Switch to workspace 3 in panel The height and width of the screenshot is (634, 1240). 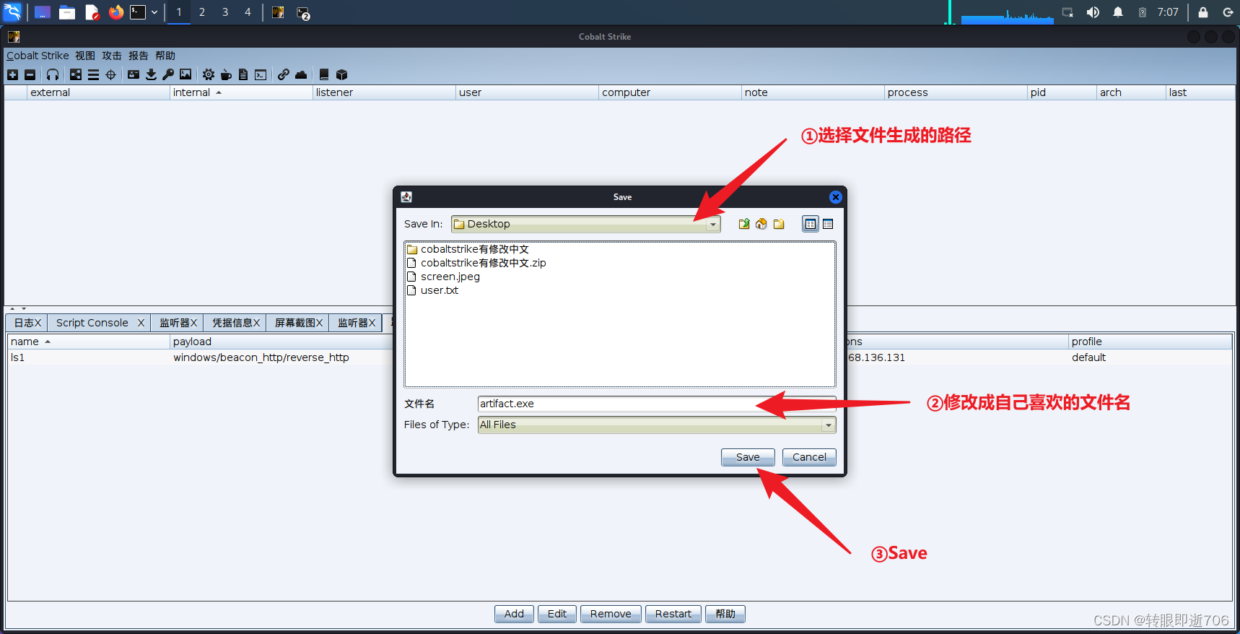(x=225, y=12)
